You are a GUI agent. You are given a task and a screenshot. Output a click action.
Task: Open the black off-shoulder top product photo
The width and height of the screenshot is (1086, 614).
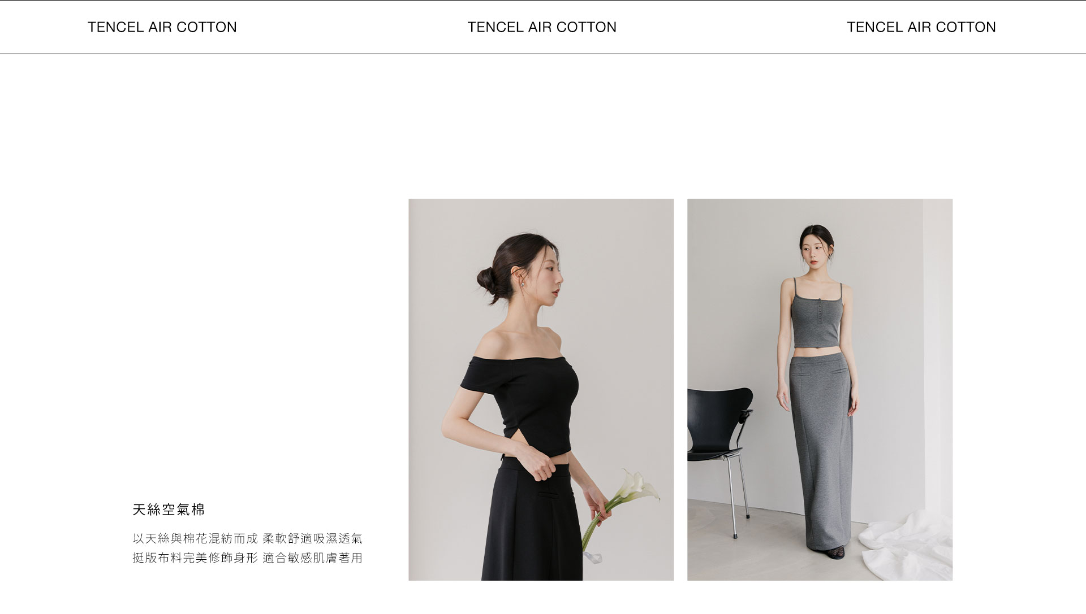(541, 389)
